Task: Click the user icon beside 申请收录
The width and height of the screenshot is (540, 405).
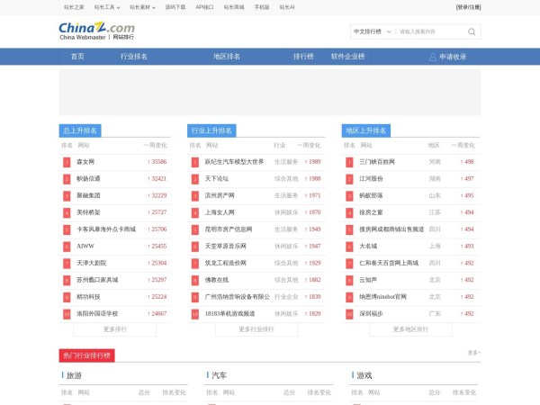Action: [432, 57]
